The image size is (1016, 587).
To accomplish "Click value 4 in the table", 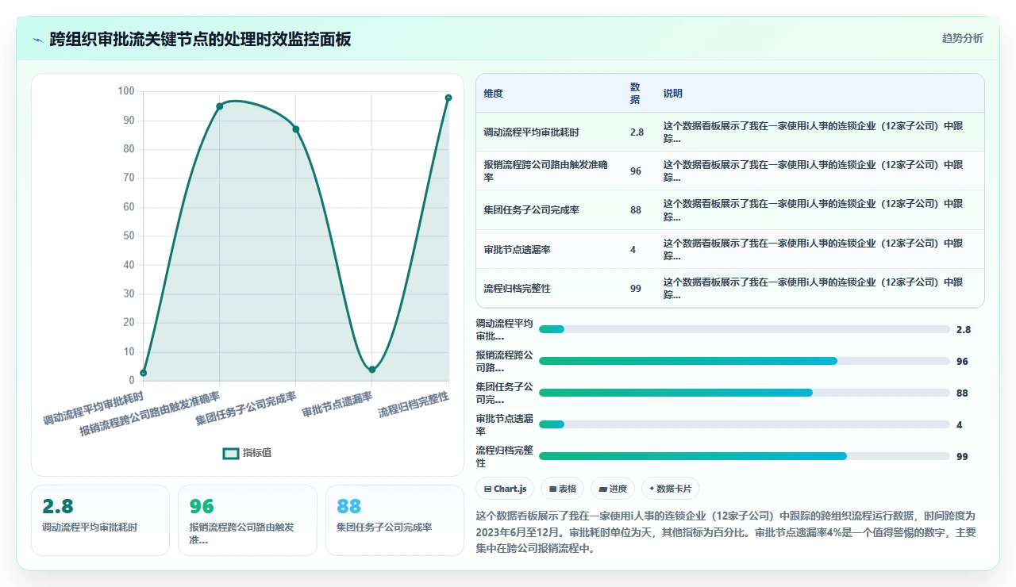I will [x=633, y=250].
